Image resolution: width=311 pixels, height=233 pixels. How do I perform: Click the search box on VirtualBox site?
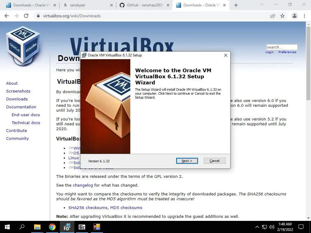tap(282, 47)
